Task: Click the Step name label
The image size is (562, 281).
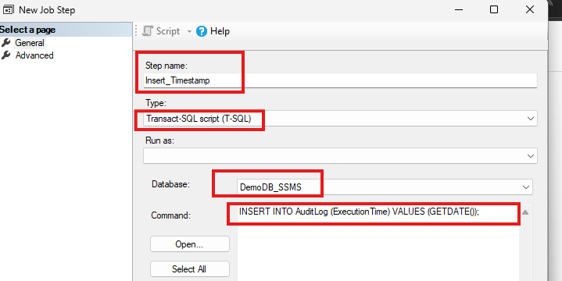Action: coord(166,66)
